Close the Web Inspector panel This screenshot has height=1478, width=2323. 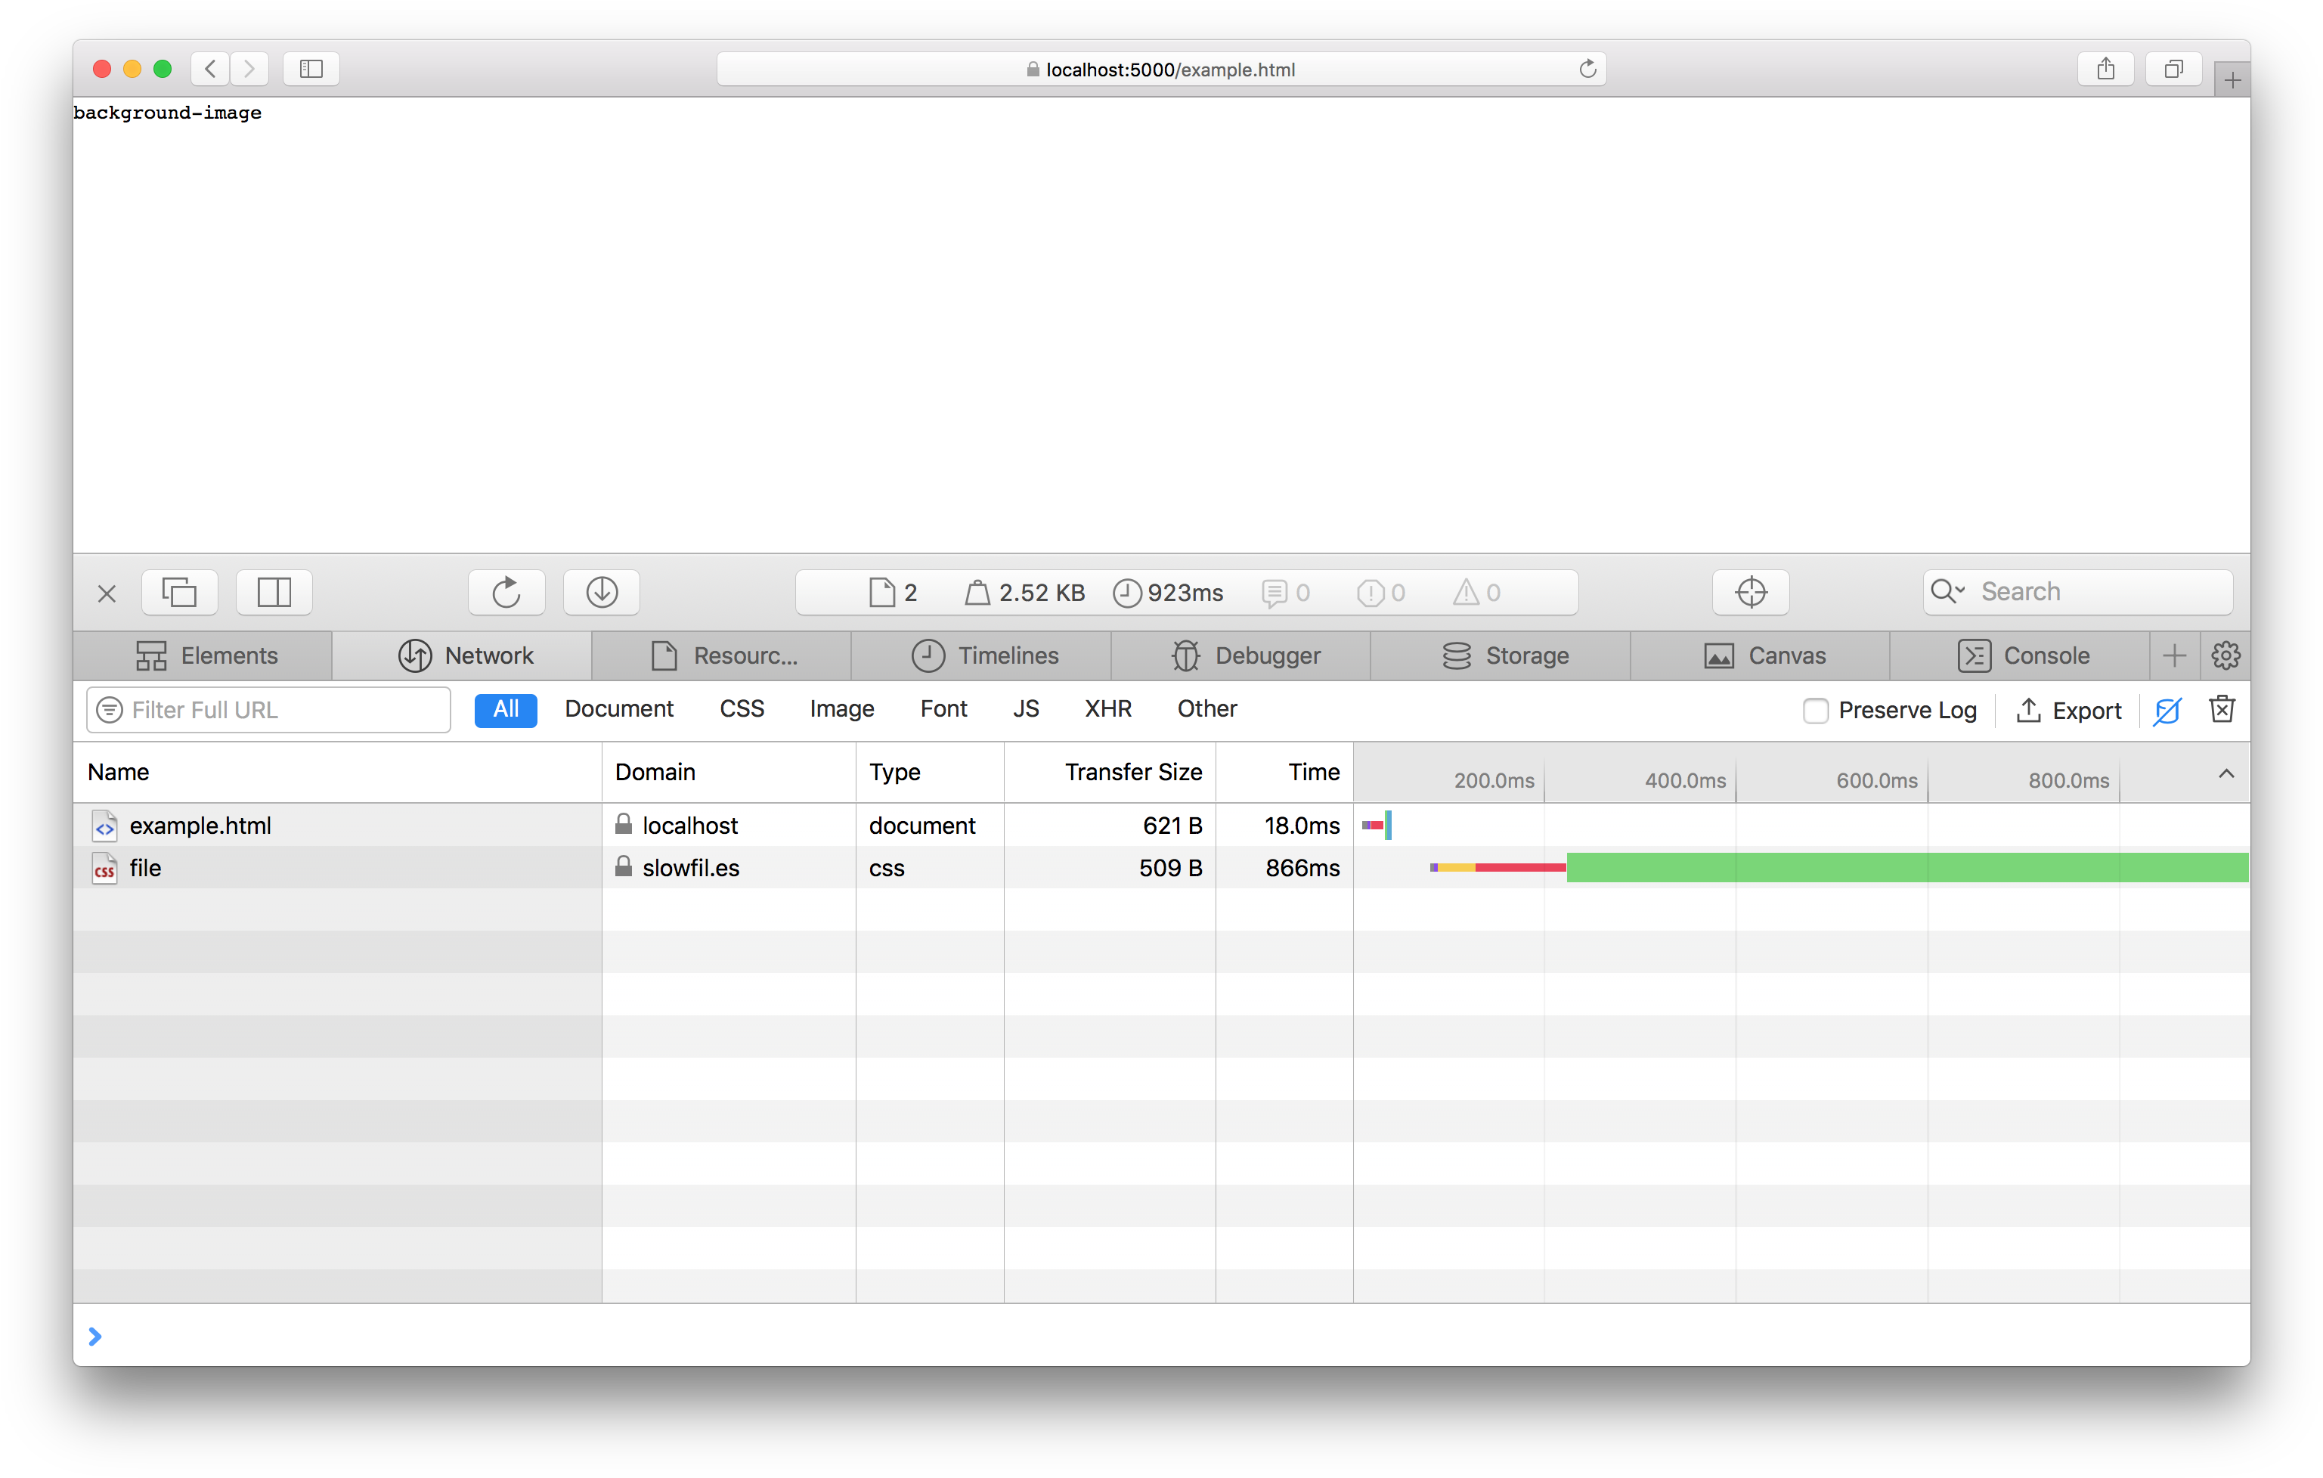click(x=107, y=593)
